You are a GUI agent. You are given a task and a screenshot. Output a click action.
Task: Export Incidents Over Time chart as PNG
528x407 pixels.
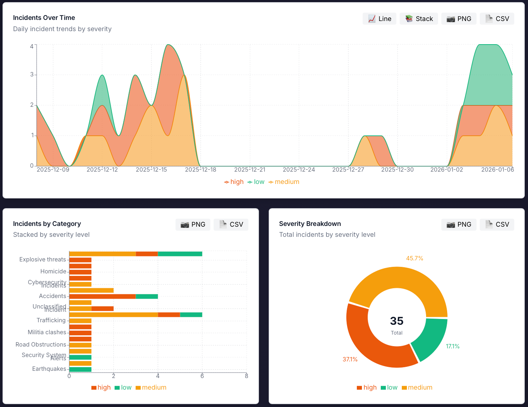pyautogui.click(x=459, y=19)
